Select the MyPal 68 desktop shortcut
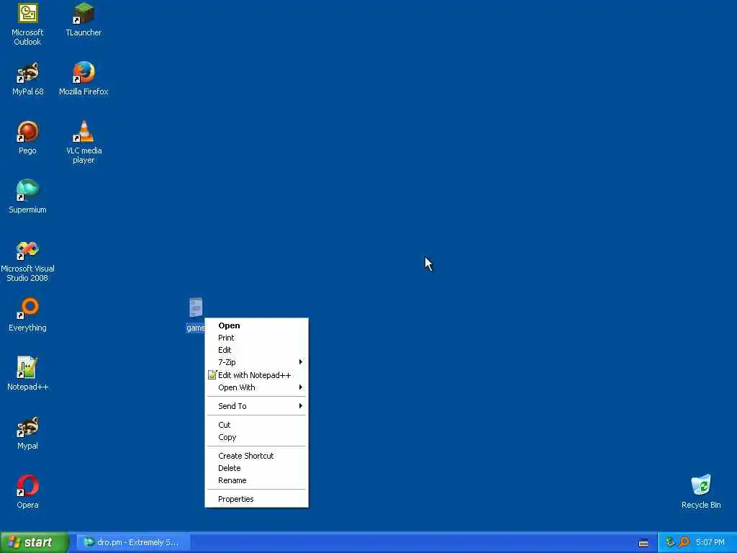The height and width of the screenshot is (553, 737). point(28,79)
